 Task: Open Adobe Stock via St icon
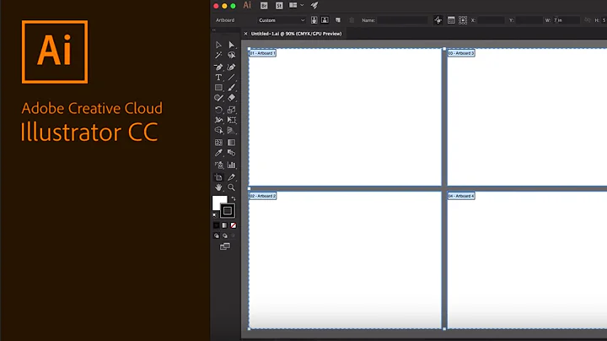279,5
